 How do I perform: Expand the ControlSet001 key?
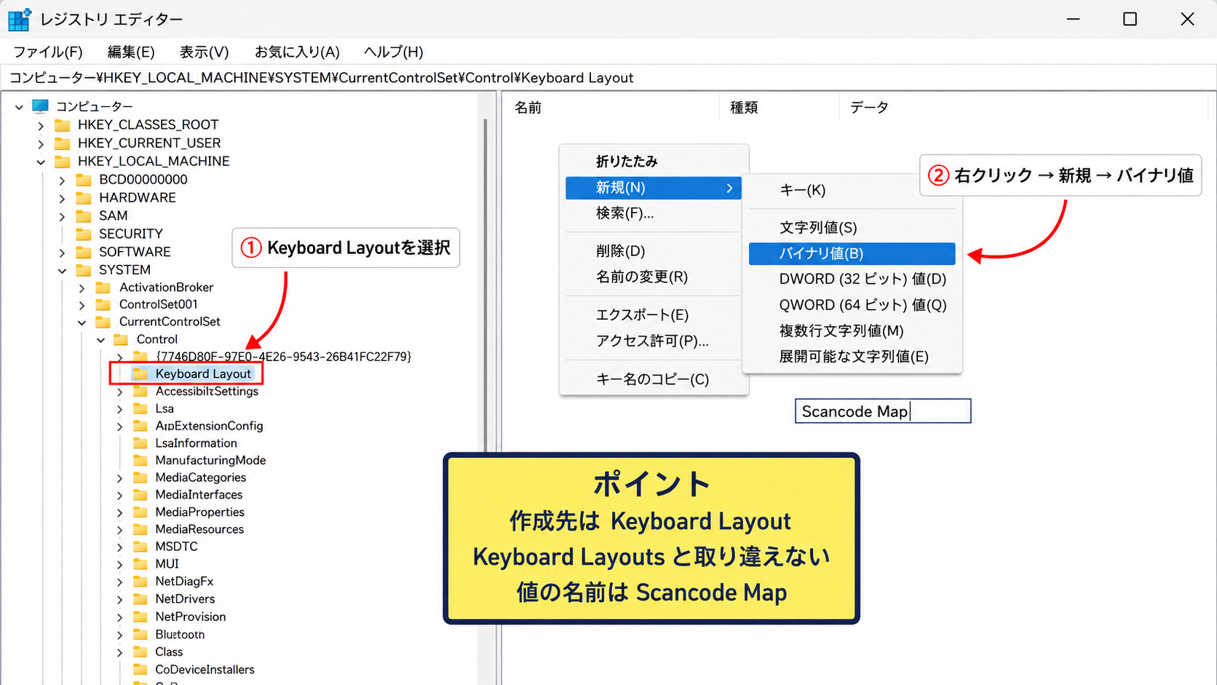pos(82,305)
